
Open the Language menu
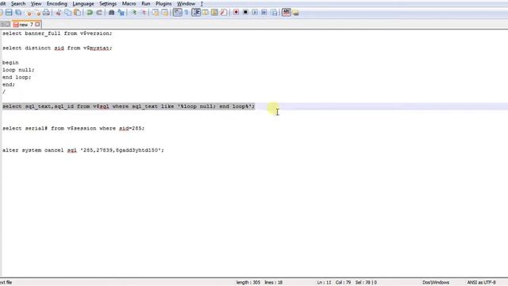coord(83,3)
